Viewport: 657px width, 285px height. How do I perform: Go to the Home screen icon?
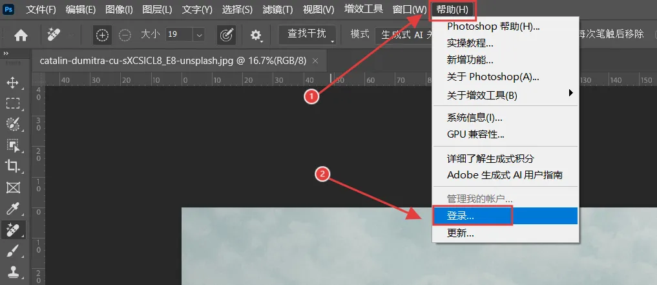coord(21,35)
